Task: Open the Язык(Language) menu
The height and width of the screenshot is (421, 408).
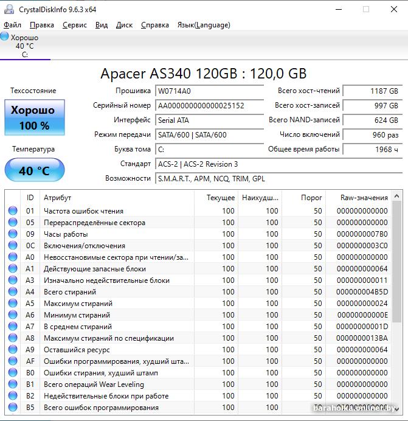Action: 204,25
